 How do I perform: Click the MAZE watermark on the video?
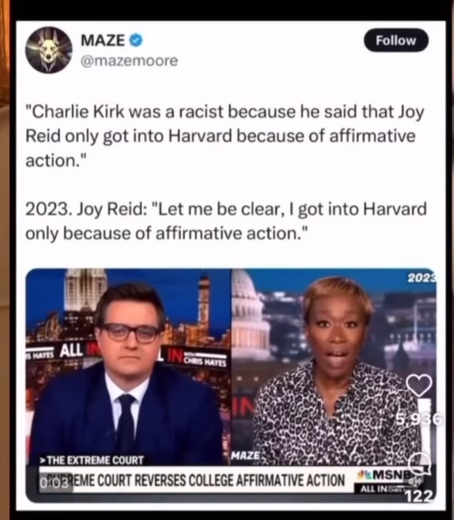(x=246, y=455)
